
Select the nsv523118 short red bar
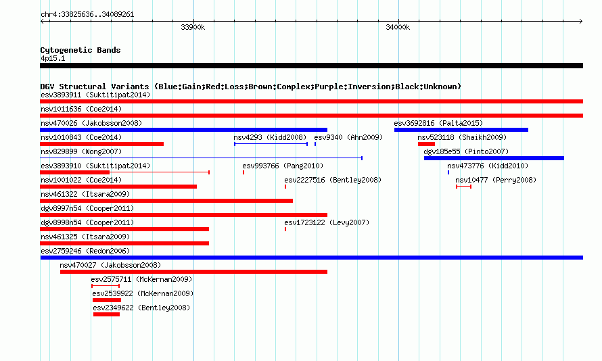point(426,144)
